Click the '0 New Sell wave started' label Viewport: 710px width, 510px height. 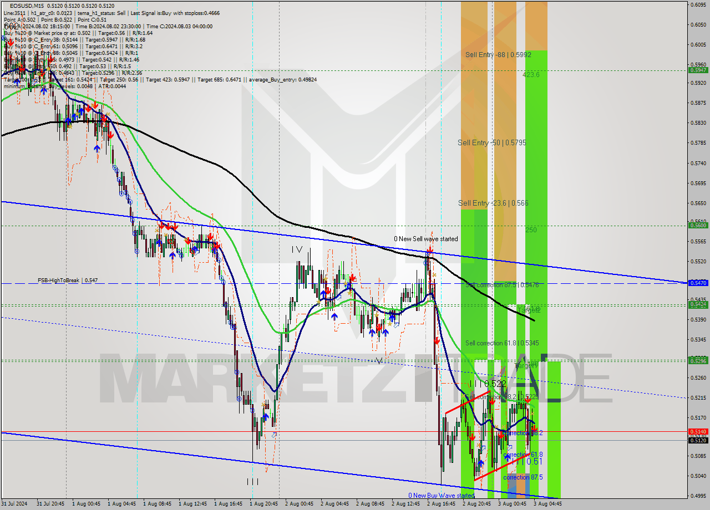tap(426, 239)
